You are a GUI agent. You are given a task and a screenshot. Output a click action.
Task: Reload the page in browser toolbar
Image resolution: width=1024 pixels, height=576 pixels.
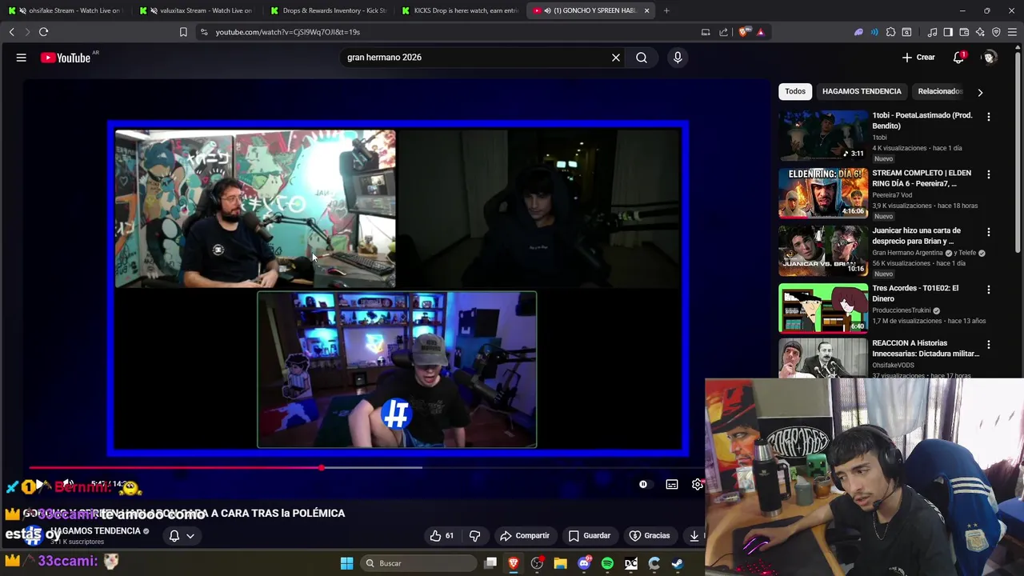pos(43,32)
